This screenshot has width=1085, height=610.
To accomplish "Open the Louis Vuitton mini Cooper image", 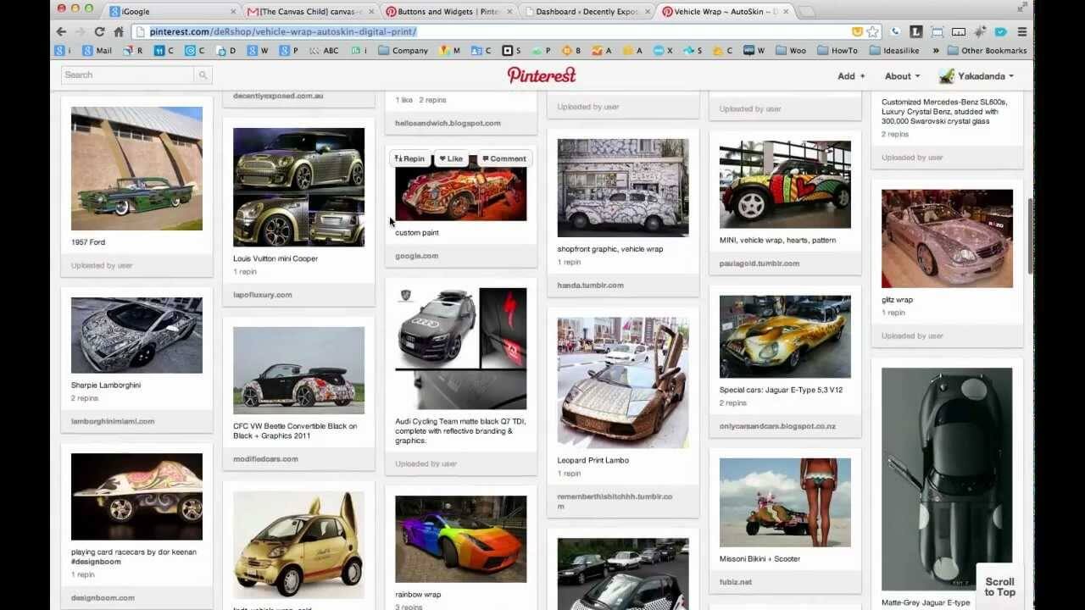I will tap(298, 187).
